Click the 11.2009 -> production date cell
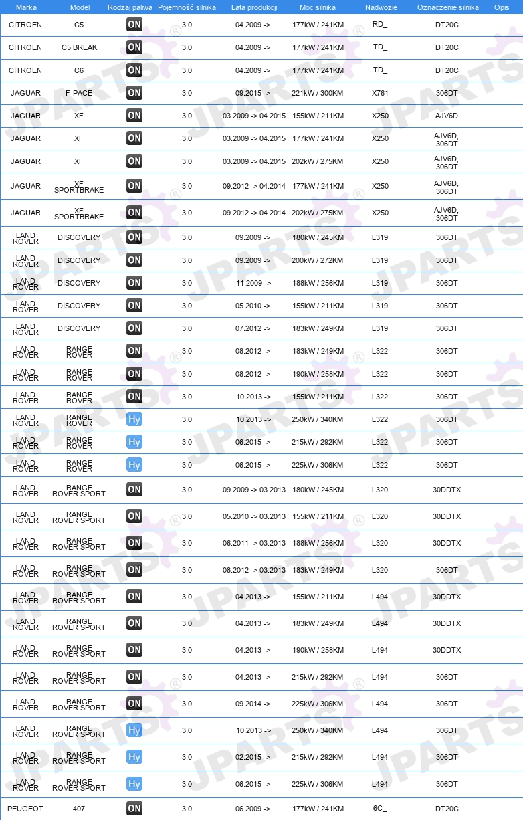This screenshot has height=820, width=523. click(x=253, y=283)
